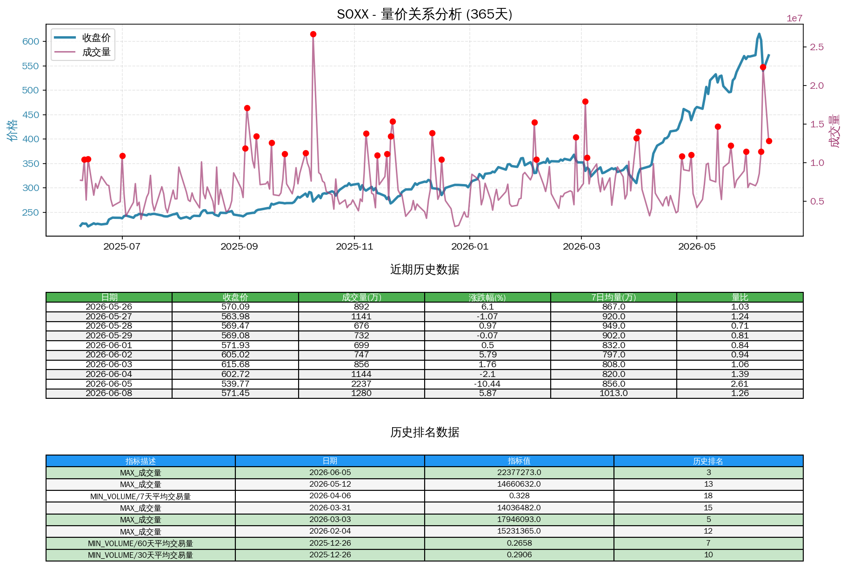The image size is (847, 568).
Task: Click the blue 收盘价 legend line swatch
Action: point(65,38)
